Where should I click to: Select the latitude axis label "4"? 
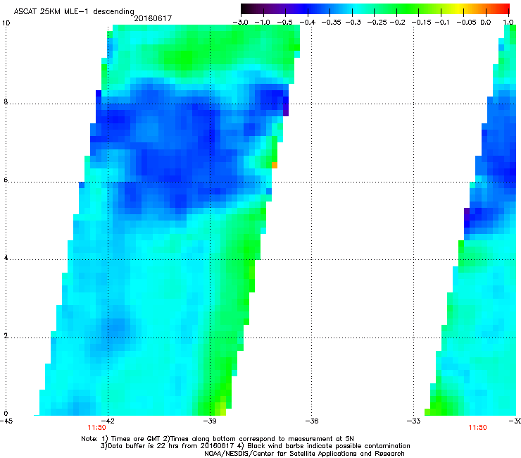point(6,258)
